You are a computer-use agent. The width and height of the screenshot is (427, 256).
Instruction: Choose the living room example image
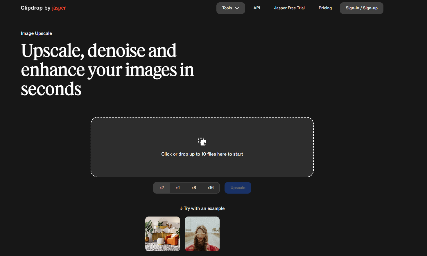[163, 234]
